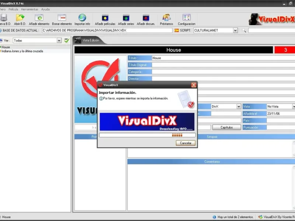Open the Ver Todas dropdown
The width and height of the screenshot is (295, 221).
point(59,41)
